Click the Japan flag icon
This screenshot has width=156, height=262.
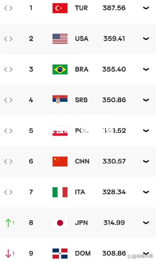pos(60,223)
